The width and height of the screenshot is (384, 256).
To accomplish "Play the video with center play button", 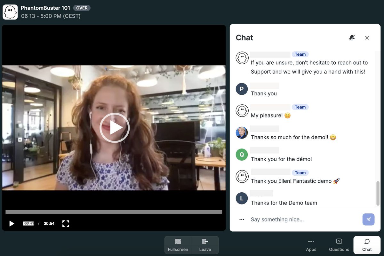I will click(115, 128).
